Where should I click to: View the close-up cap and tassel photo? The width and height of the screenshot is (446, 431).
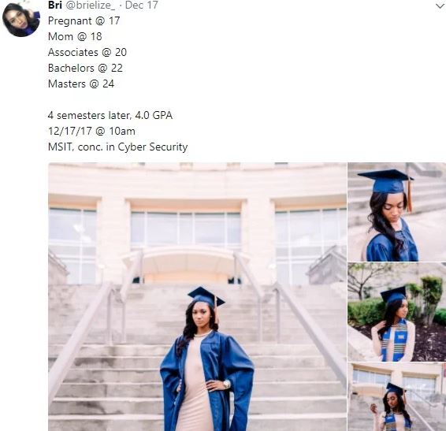pos(396,212)
